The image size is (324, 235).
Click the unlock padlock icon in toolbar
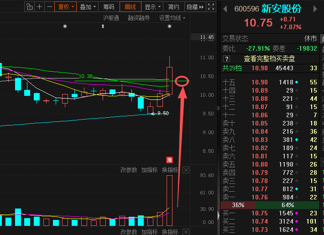(30, 7)
